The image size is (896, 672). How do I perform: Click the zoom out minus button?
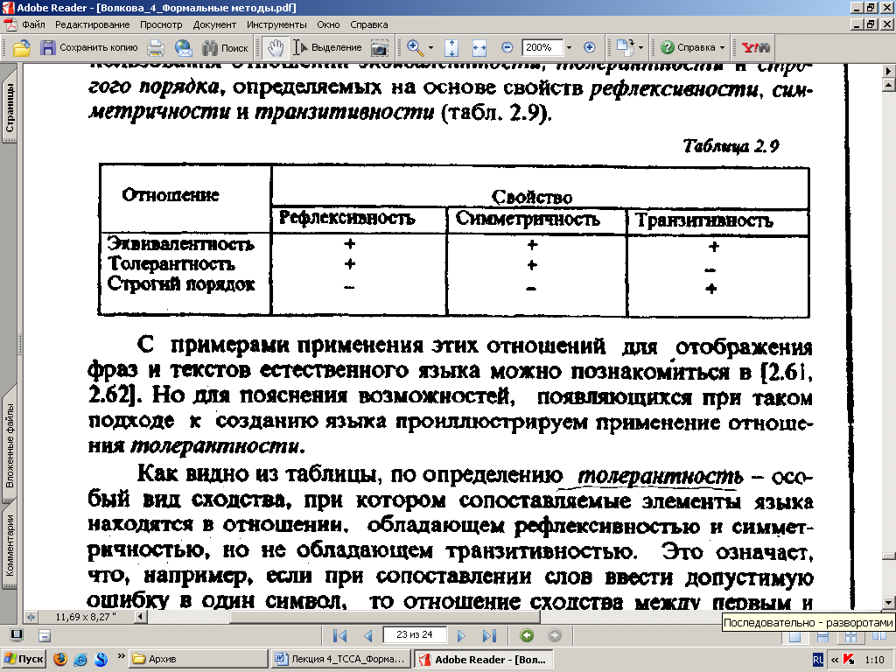507,47
